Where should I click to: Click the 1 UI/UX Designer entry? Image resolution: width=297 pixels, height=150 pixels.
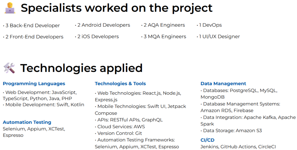click(218, 37)
